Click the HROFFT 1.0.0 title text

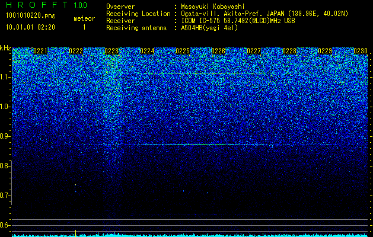pyautogui.click(x=47, y=5)
